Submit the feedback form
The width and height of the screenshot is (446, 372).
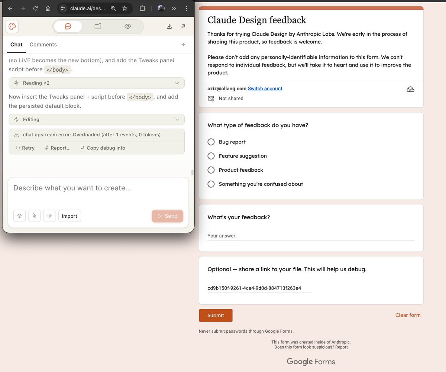click(216, 315)
